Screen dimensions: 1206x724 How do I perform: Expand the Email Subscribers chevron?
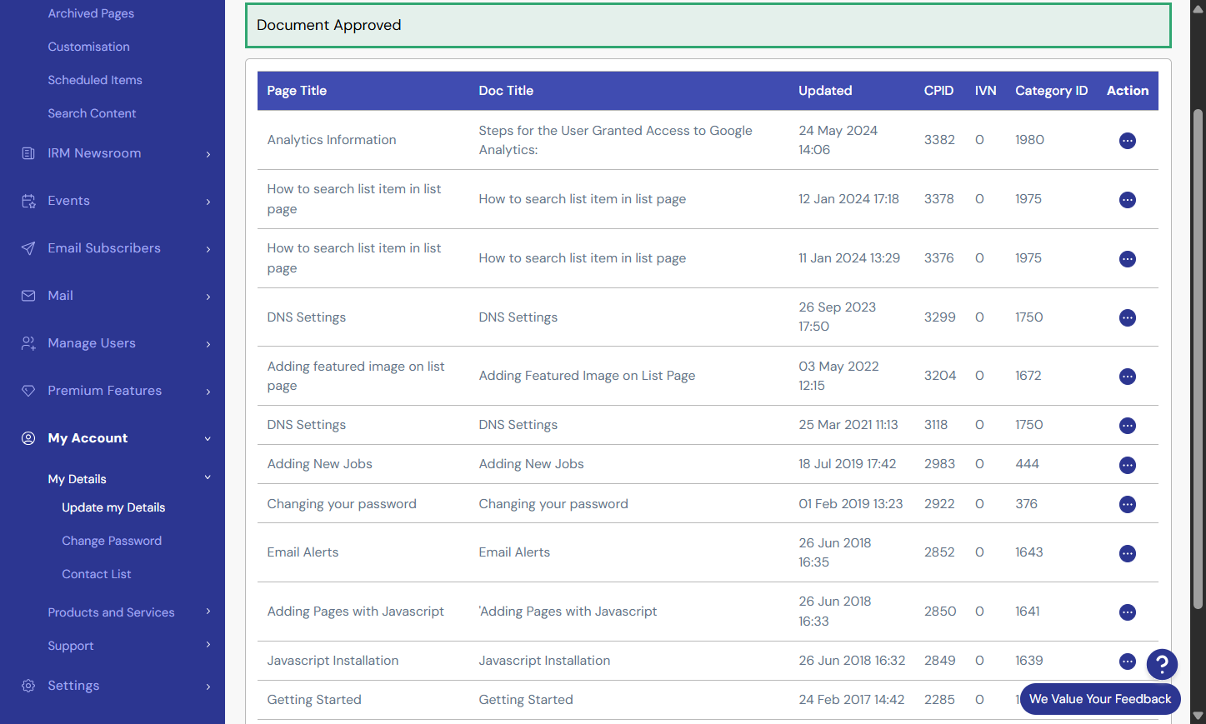point(208,249)
